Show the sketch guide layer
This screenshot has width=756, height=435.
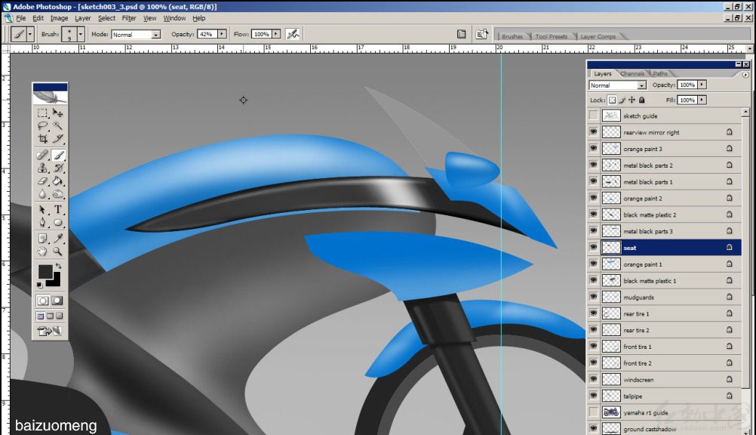[594, 116]
